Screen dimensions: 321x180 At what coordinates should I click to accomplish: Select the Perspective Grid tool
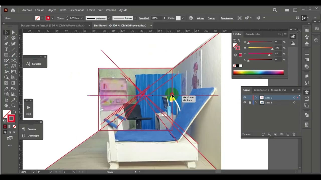(x=14, y=77)
